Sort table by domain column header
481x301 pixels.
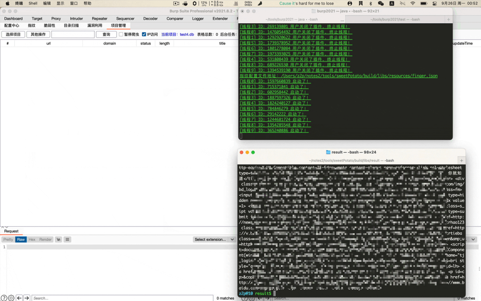coord(110,43)
